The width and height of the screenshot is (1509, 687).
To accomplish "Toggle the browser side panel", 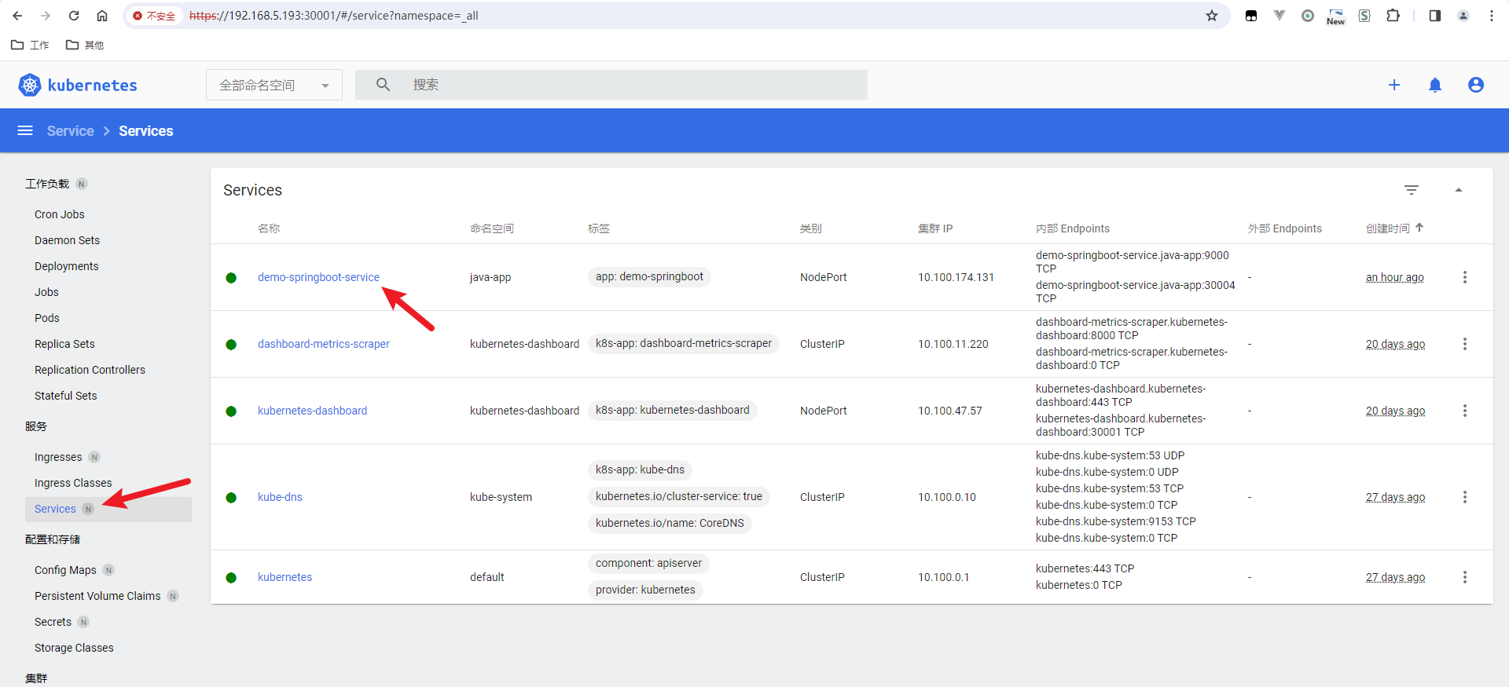I will [1435, 16].
